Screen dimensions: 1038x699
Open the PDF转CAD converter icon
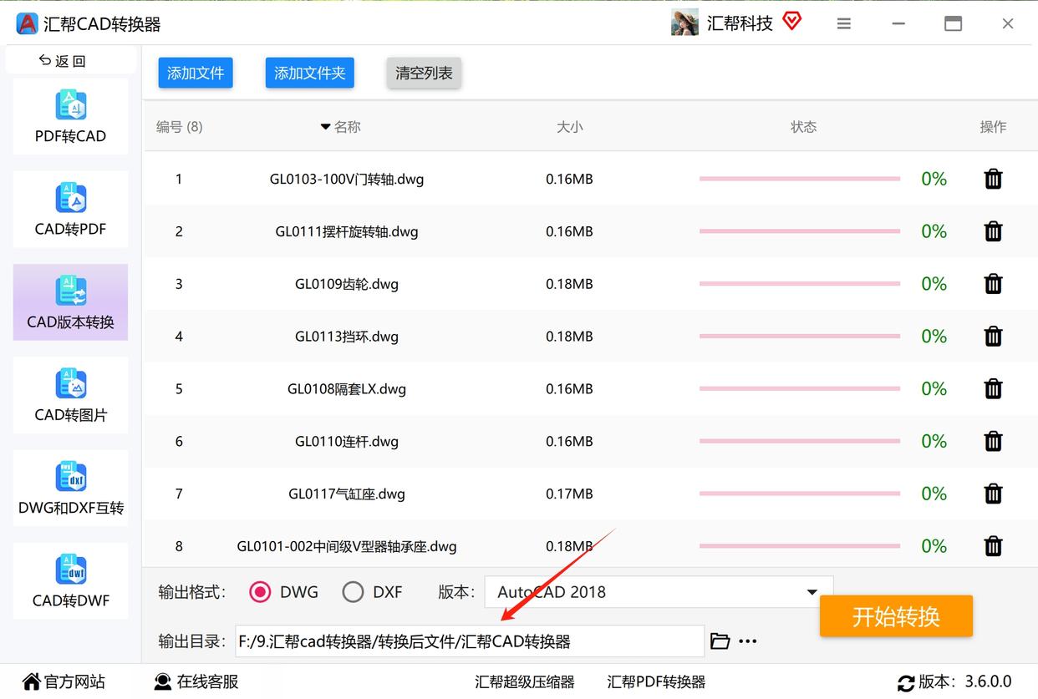[71, 105]
